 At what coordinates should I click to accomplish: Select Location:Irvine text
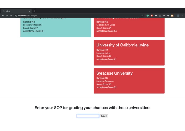(103, 53)
